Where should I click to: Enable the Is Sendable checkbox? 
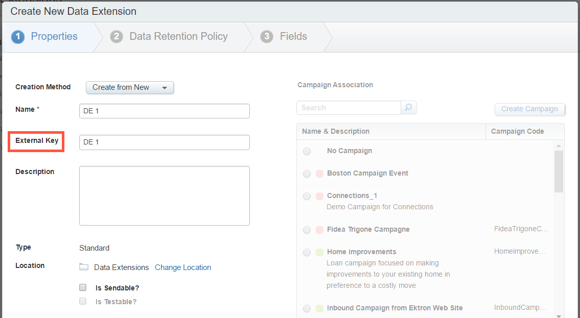pos(82,287)
